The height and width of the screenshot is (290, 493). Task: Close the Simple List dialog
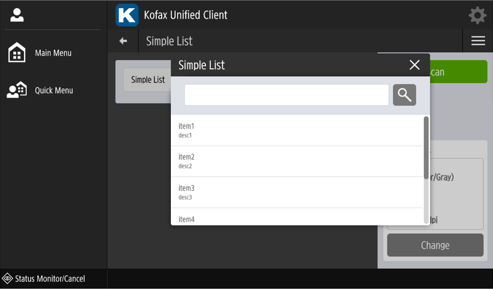[414, 65]
